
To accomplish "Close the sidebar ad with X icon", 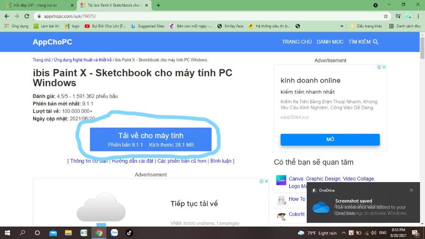I will pos(384,67).
